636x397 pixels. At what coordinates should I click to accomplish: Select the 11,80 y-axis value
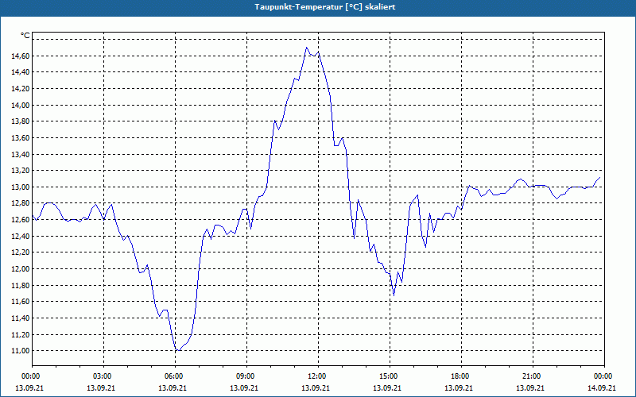(21, 285)
